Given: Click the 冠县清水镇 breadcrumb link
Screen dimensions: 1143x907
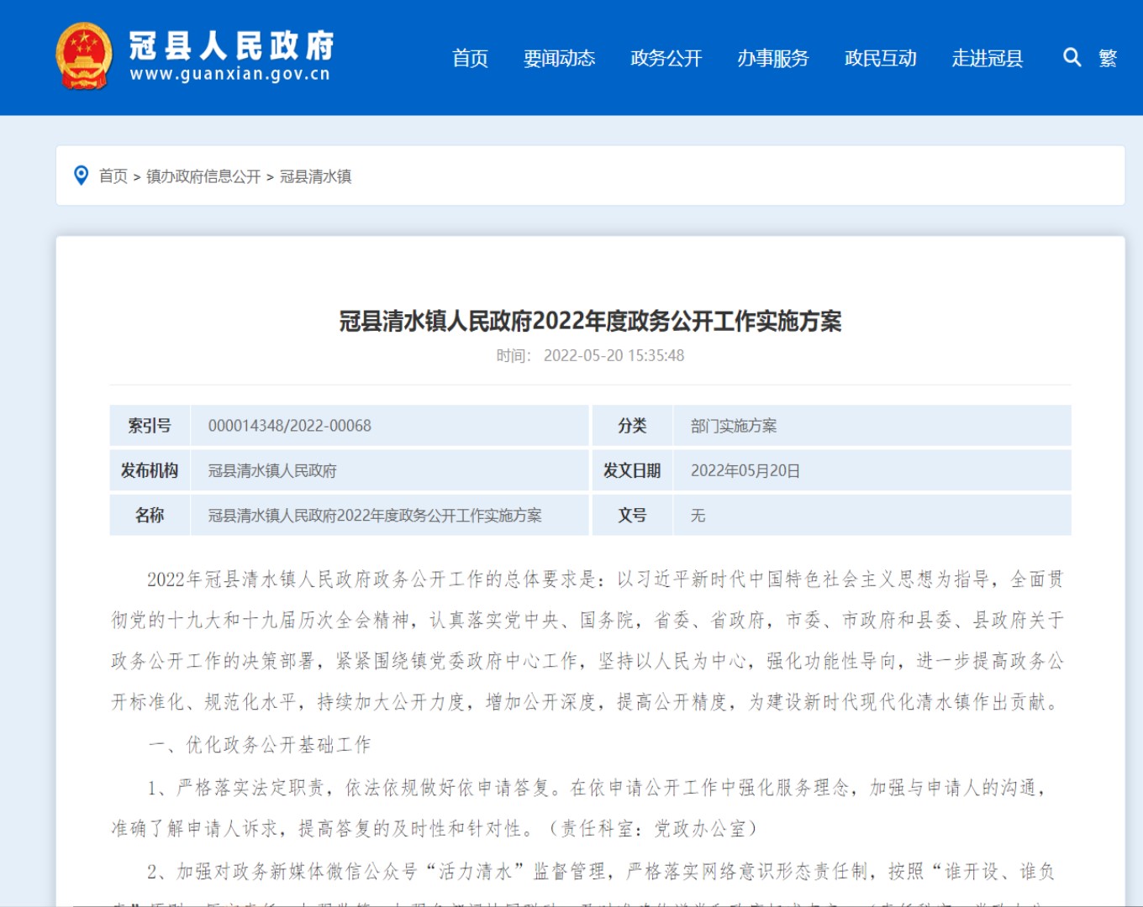Looking at the screenshot, I should (x=315, y=176).
